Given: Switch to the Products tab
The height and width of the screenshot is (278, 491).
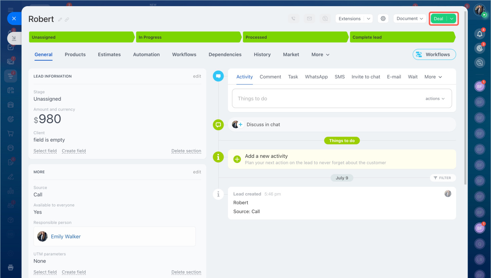Looking at the screenshot, I should pos(75,55).
